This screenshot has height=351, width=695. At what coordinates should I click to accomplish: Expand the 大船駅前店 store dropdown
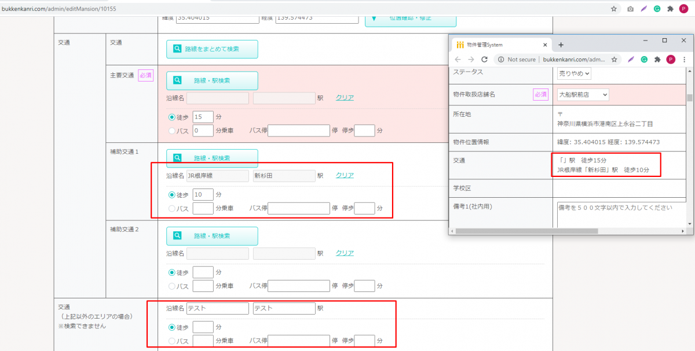click(x=583, y=95)
